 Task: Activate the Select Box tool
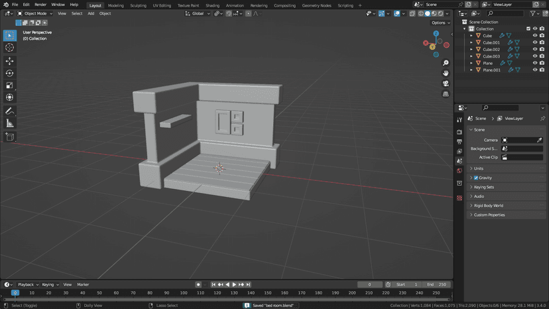click(x=9, y=35)
